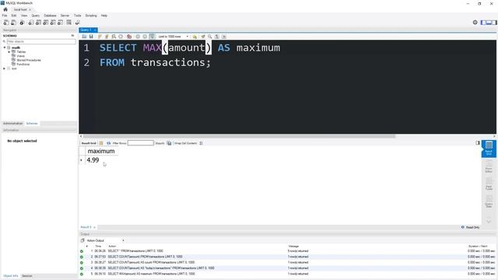Click the find magnifier in query toolbar
This screenshot has height=280, width=498.
210,37
